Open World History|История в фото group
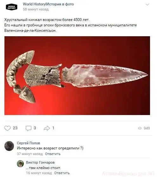Screen dimensions: 157x177 pos(48,4)
